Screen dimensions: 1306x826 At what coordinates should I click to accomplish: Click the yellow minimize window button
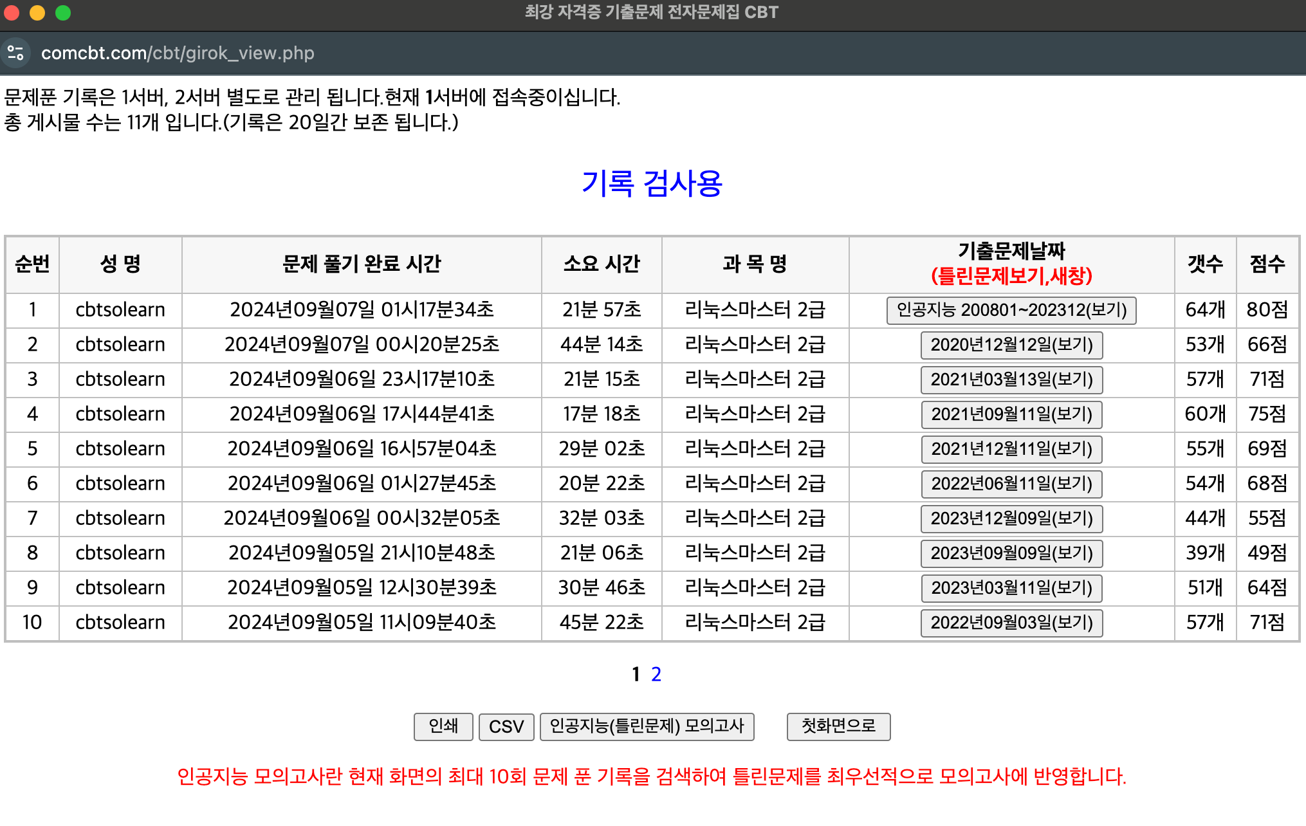37,13
